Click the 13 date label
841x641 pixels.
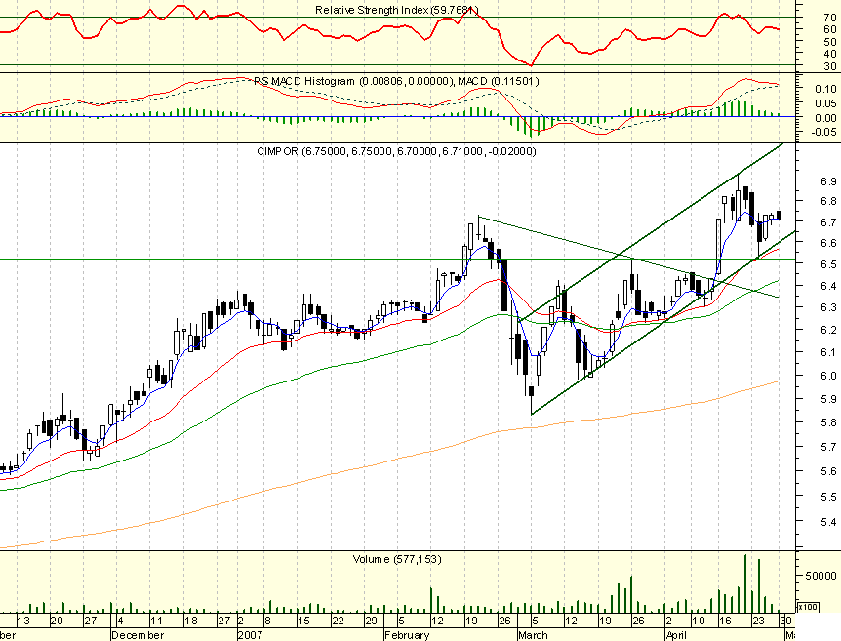tap(23, 621)
